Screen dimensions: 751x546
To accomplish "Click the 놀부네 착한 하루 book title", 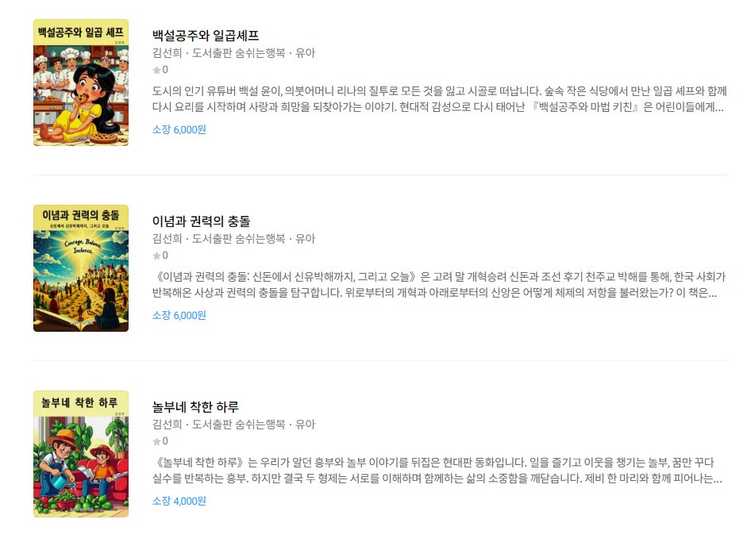I will 195,407.
